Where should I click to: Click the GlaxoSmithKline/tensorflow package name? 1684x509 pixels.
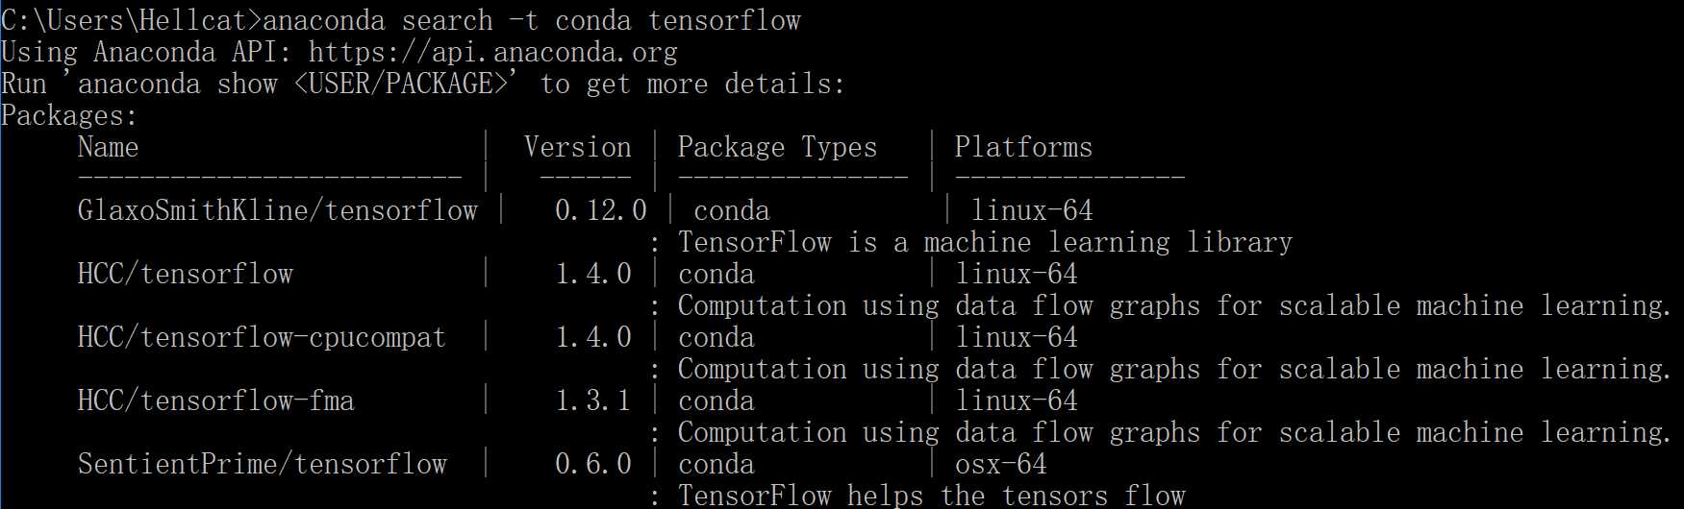point(277,211)
